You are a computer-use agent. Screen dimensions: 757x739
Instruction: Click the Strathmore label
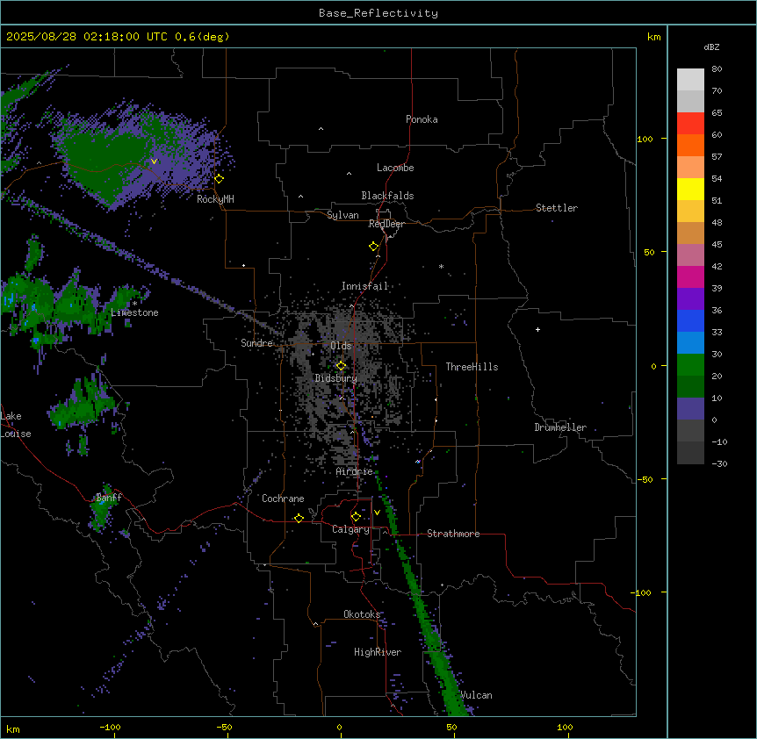453,534
